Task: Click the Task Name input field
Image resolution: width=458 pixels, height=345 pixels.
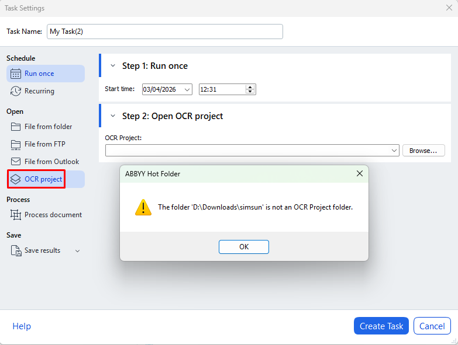Action: (x=165, y=32)
